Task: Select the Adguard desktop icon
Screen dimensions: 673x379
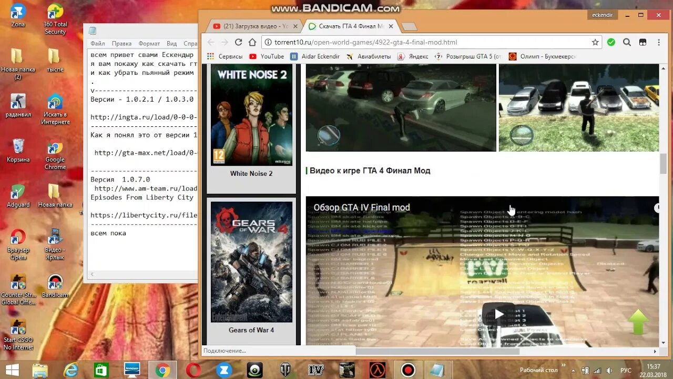Action: [18, 196]
